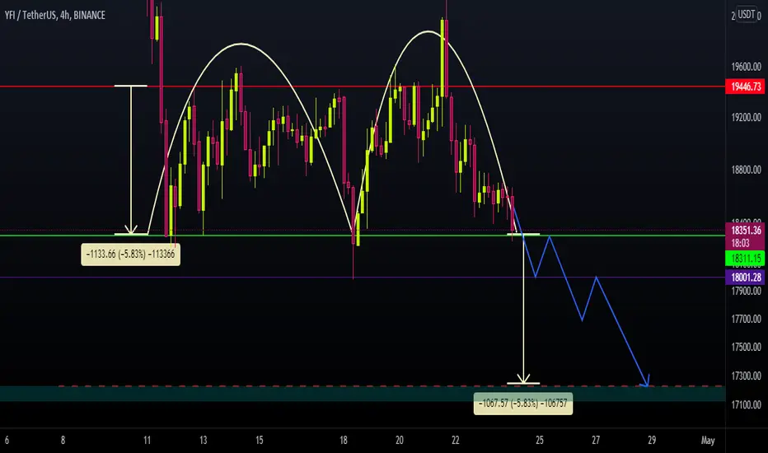
Task: Click the date 15 on time axis
Action: (259, 441)
